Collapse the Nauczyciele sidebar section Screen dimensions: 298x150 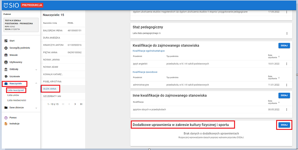(36, 83)
